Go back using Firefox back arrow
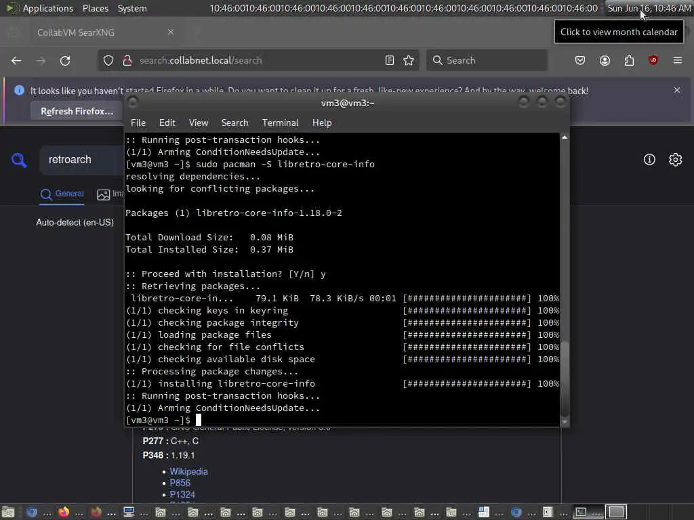Image resolution: width=694 pixels, height=520 pixels. [x=16, y=60]
